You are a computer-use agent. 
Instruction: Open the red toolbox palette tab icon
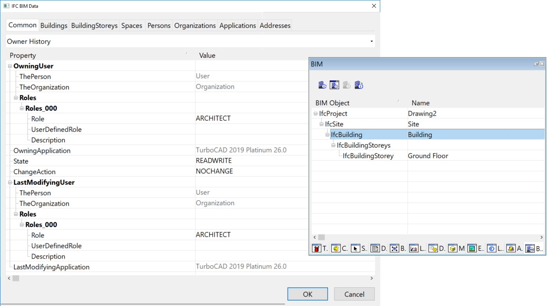[317, 248]
